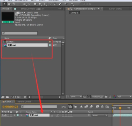Screen dimensions: 132x126
Task: Open the 太阳.avi footage info dropdown arrow
Action: pos(25,13)
